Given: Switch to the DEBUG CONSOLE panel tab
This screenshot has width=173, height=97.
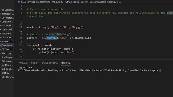Looking at the screenshot, I should [x=50, y=63].
